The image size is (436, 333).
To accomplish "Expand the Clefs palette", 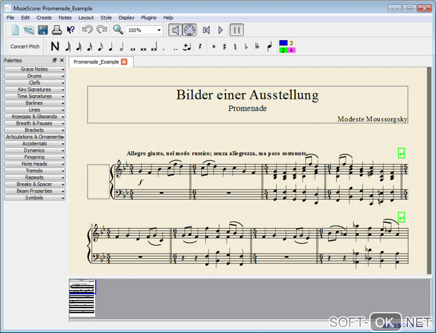I will click(35, 83).
